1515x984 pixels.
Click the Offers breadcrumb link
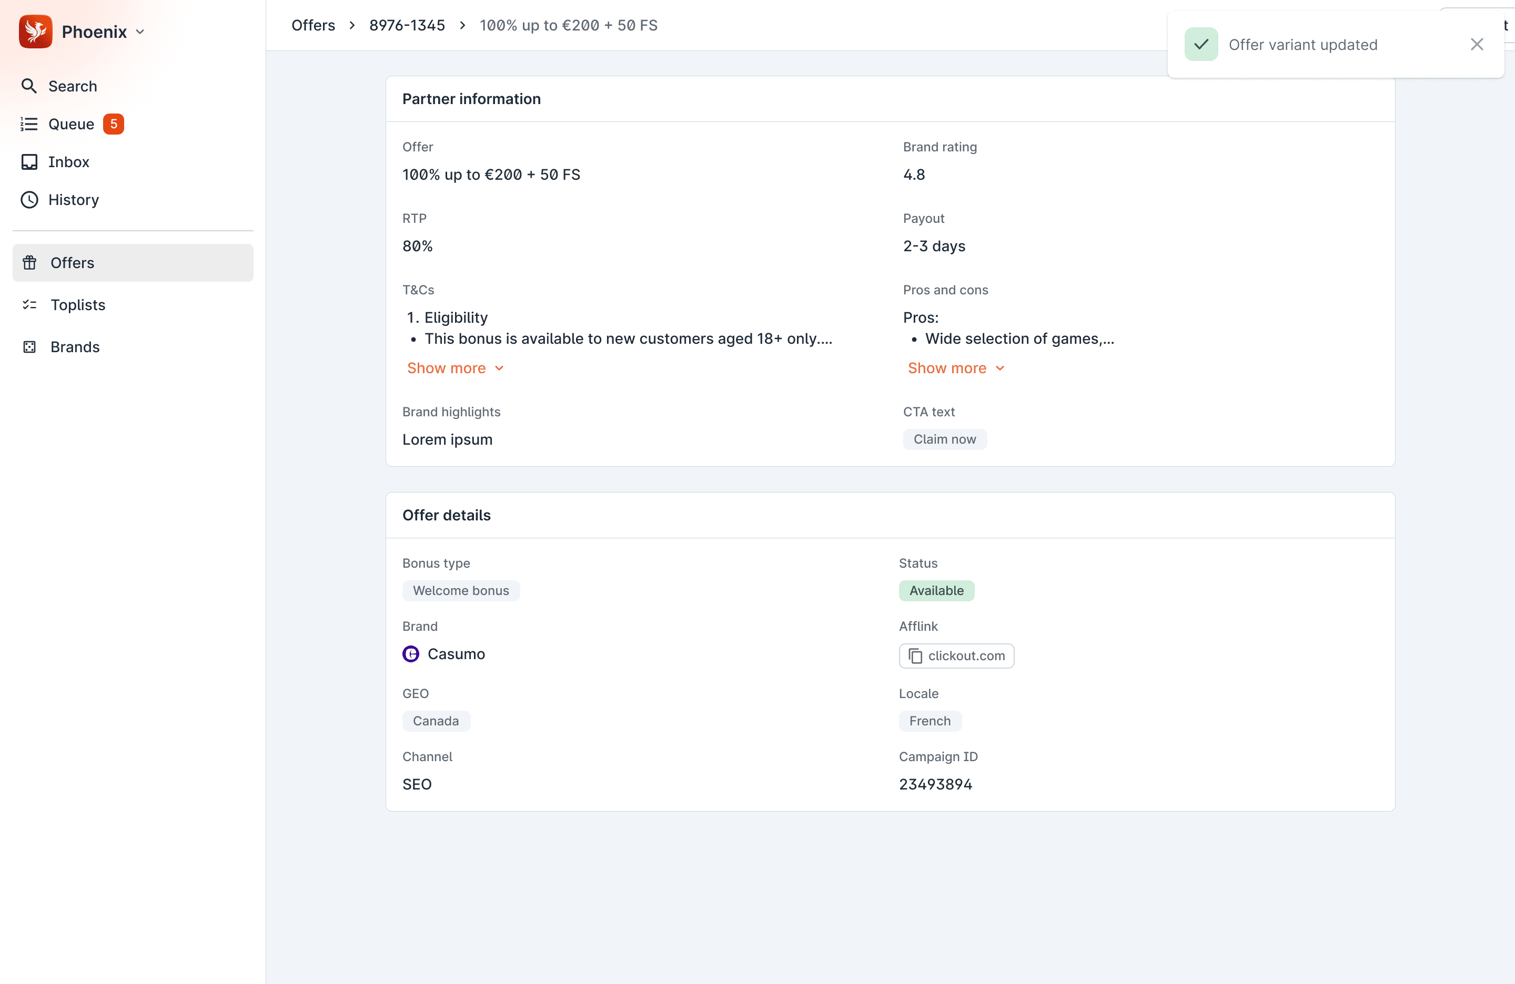312,25
